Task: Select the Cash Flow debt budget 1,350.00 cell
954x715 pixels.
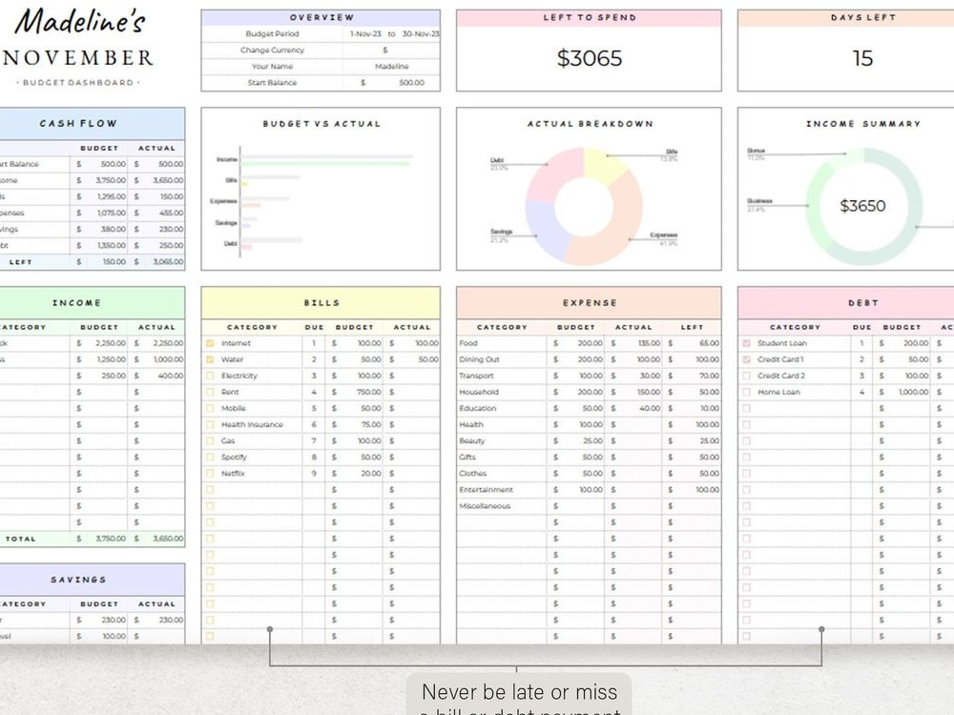Action: pyautogui.click(x=99, y=246)
